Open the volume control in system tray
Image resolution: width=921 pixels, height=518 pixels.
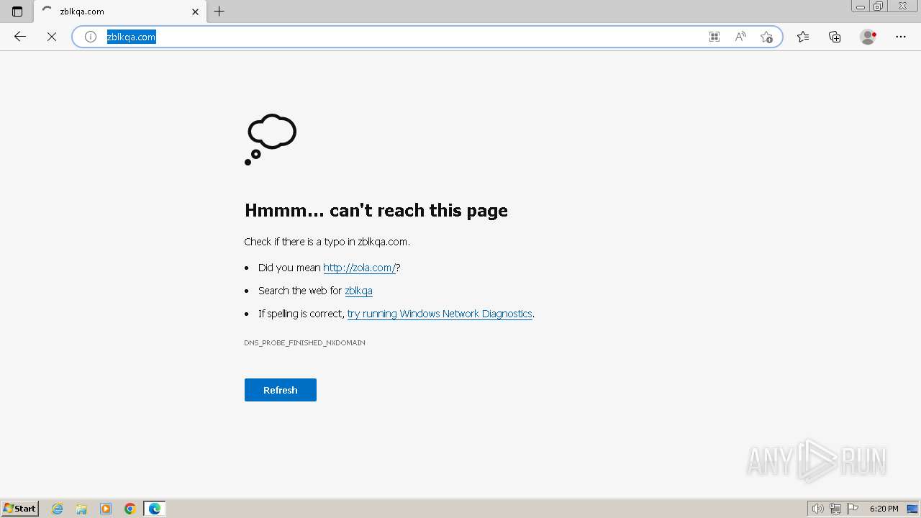[x=817, y=509]
